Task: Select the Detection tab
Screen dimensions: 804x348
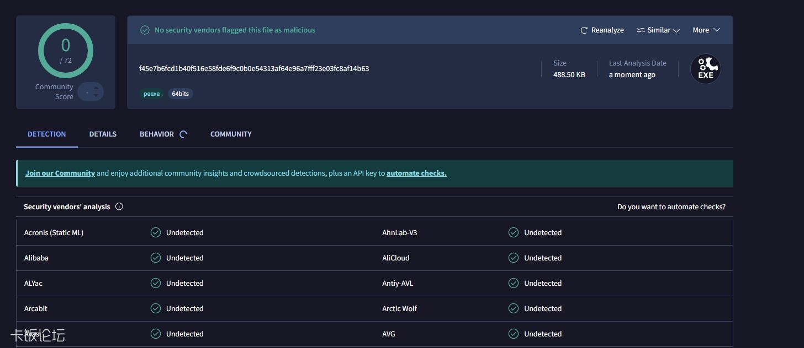Action: click(x=46, y=134)
